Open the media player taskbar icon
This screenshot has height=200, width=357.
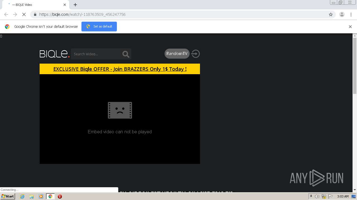[41, 196]
